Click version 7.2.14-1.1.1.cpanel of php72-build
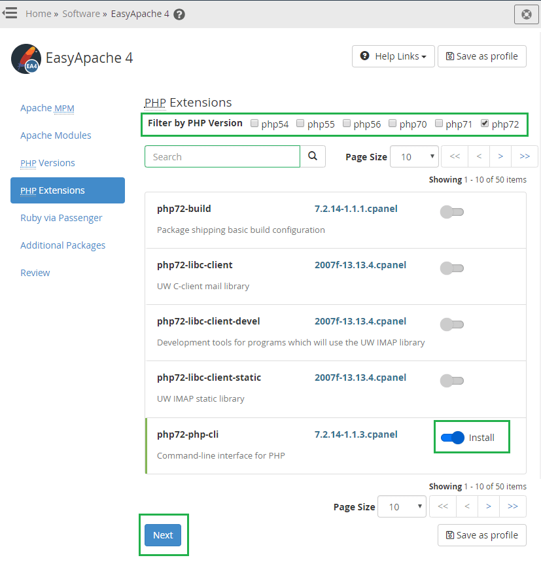The width and height of the screenshot is (541, 562). [x=356, y=209]
